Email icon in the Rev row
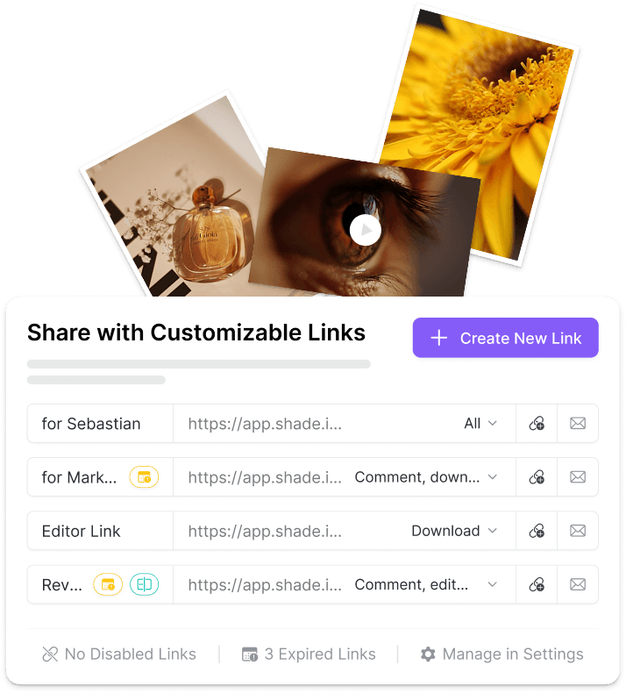 click(x=577, y=584)
